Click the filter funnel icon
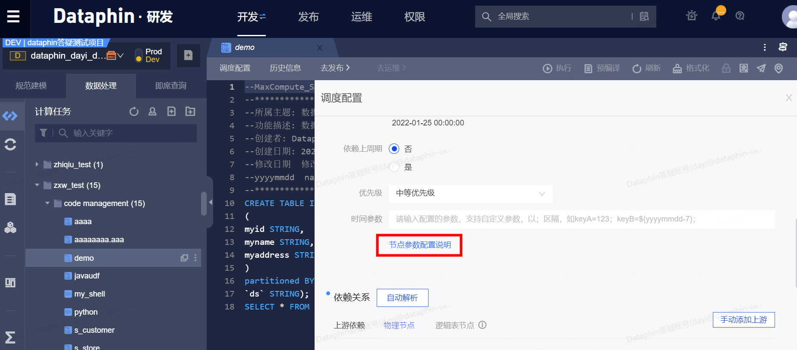Screen dimensions: 797x350 pyautogui.click(x=43, y=133)
